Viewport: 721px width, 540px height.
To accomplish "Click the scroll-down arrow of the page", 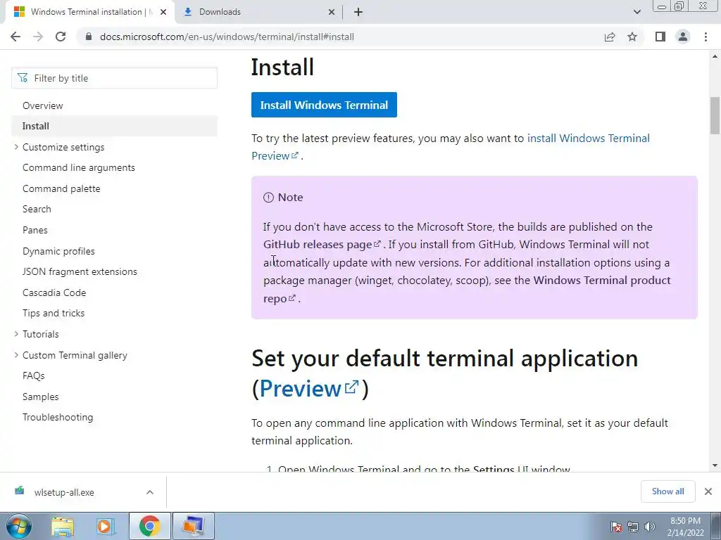I will coord(715,465).
